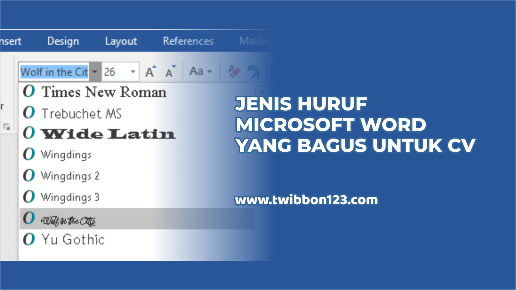
Task: Open the Layout ribbon tab
Action: coord(121,41)
